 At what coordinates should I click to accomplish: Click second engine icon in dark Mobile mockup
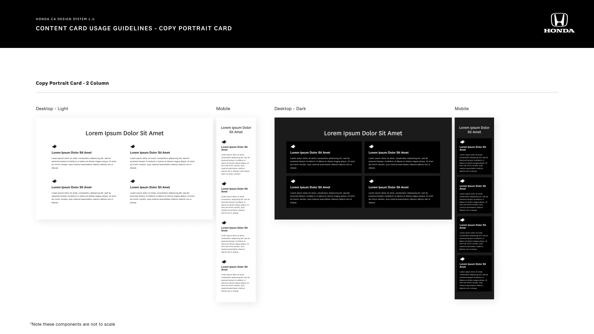point(462,181)
